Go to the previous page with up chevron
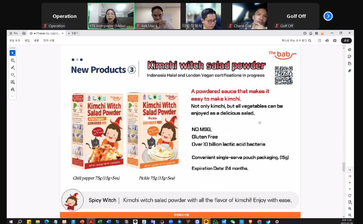This screenshot has height=224, width=363. (x=350, y=183)
